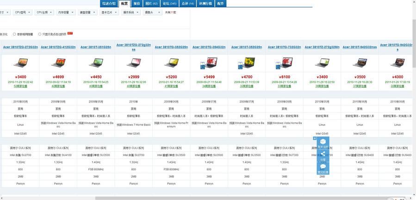
Task: Open Acer 3810TG-352G25n model link
Action: 171,47
